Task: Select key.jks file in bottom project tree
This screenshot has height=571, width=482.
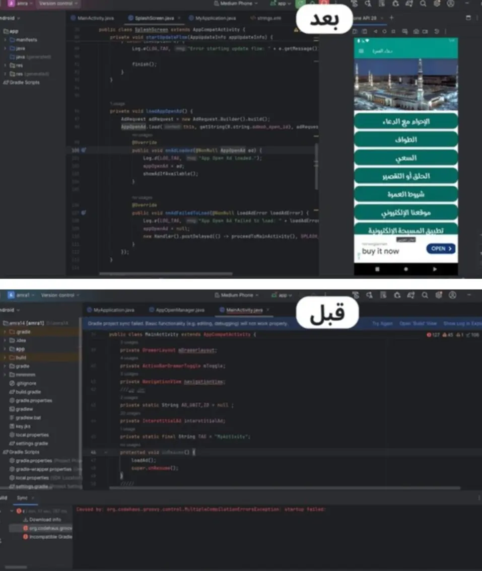Action: 20,426
